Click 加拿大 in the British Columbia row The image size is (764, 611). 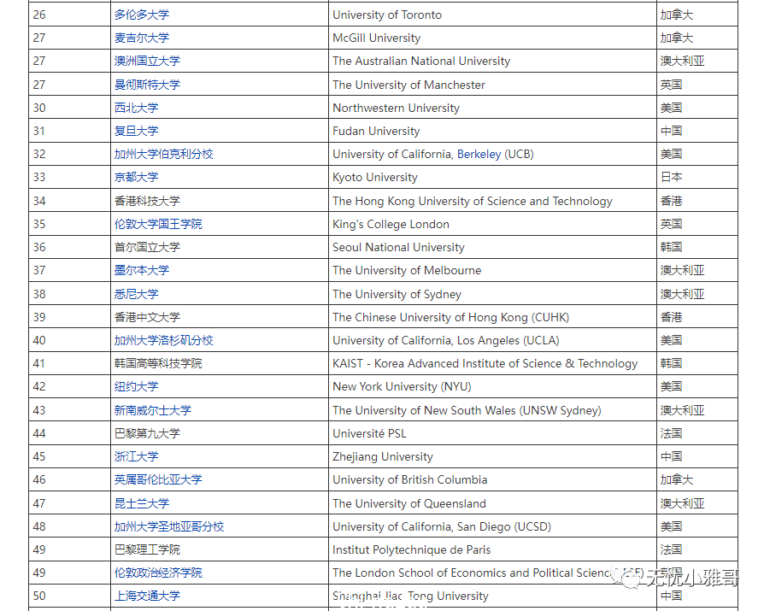(x=676, y=479)
